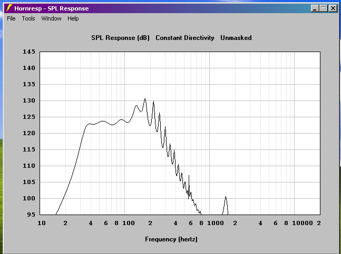Click the 120 dB axis value
341x254 pixels.
pyautogui.click(x=29, y=133)
